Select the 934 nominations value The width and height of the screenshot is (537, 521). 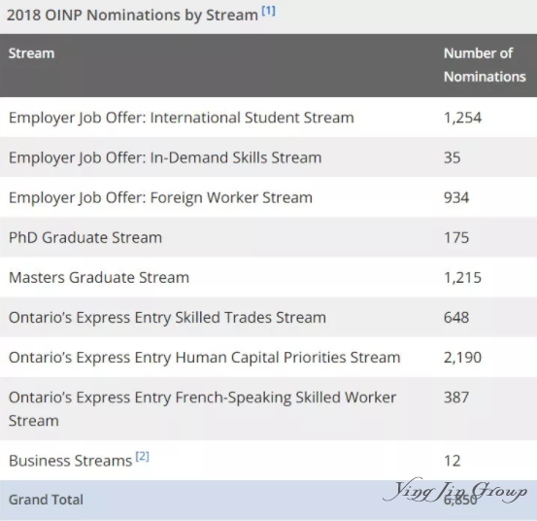coord(456,197)
